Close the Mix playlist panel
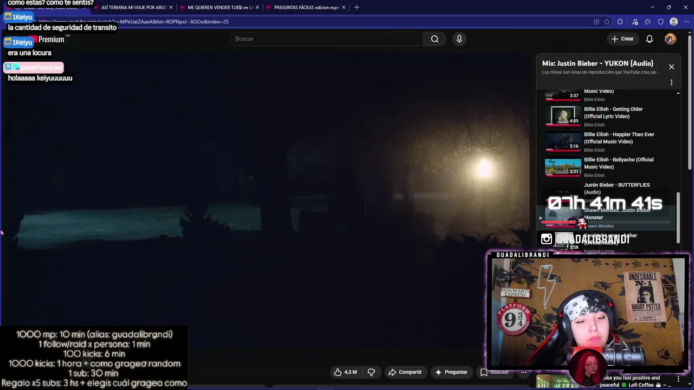The image size is (694, 390). click(x=671, y=67)
